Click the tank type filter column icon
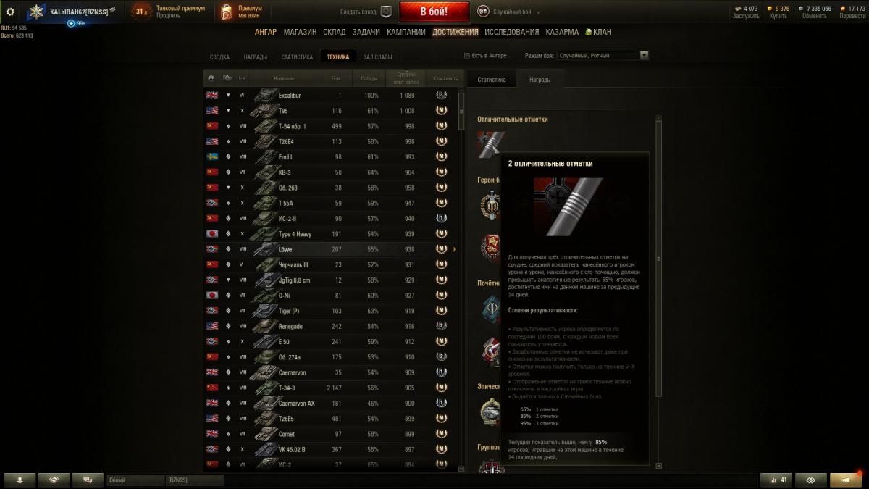 227,78
